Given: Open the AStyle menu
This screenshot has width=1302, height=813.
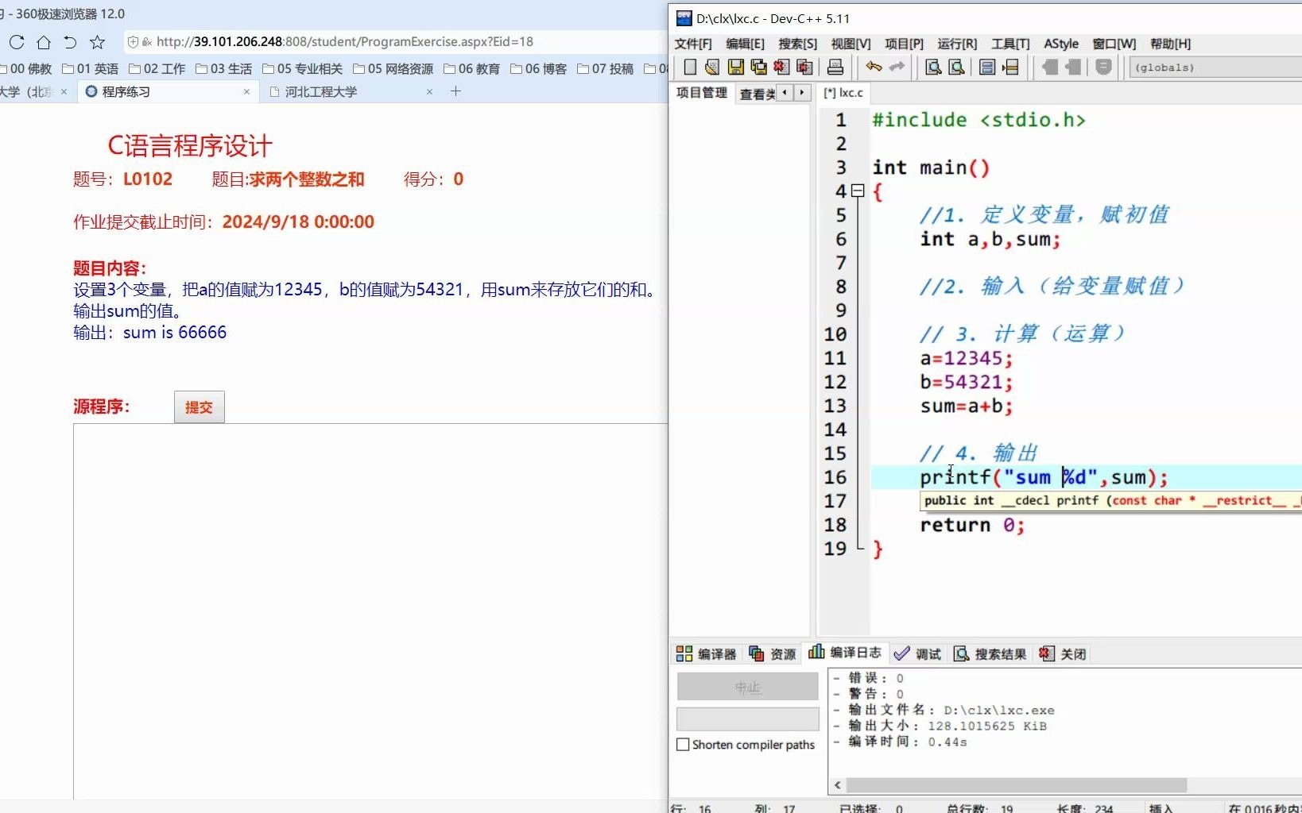Looking at the screenshot, I should (x=1061, y=44).
